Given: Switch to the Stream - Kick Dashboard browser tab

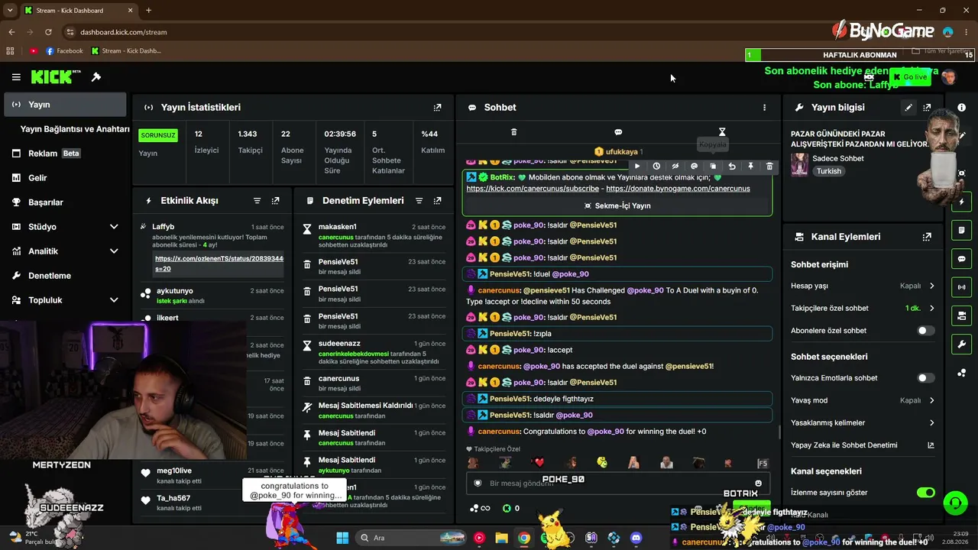Looking at the screenshot, I should [78, 11].
